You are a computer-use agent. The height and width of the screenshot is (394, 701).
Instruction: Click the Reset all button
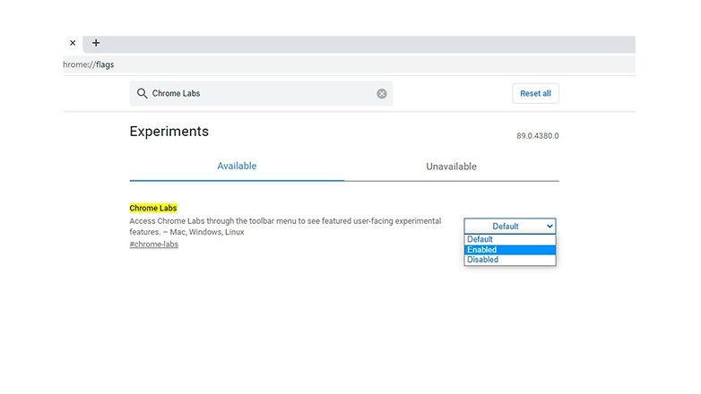535,93
